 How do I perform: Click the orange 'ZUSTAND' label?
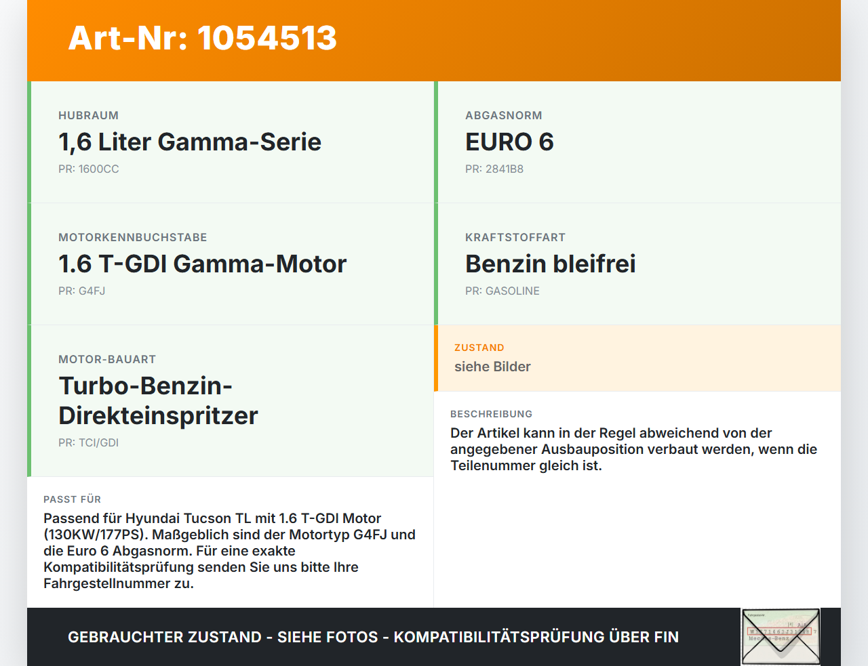(479, 348)
